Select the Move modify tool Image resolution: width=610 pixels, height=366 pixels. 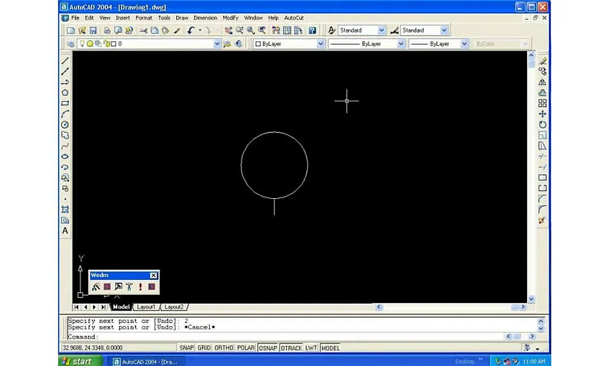[542, 114]
